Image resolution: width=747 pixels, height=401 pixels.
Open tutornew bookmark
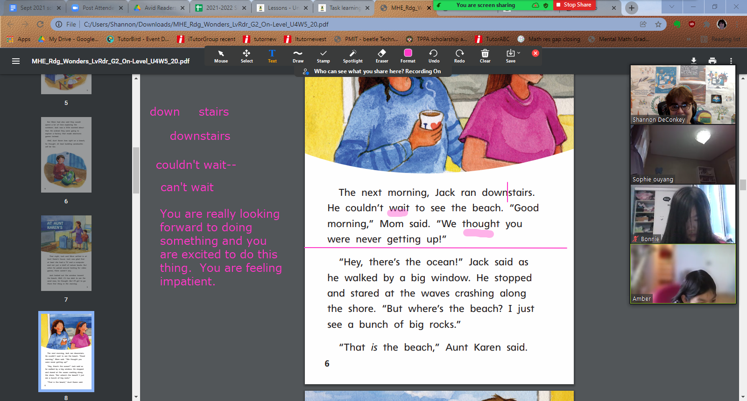coord(260,39)
